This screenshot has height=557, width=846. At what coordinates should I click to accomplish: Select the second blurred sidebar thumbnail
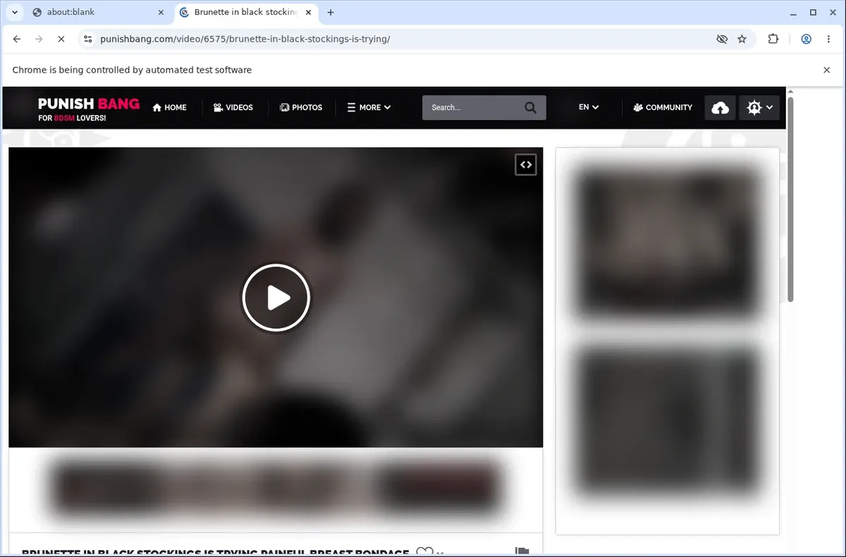point(668,421)
